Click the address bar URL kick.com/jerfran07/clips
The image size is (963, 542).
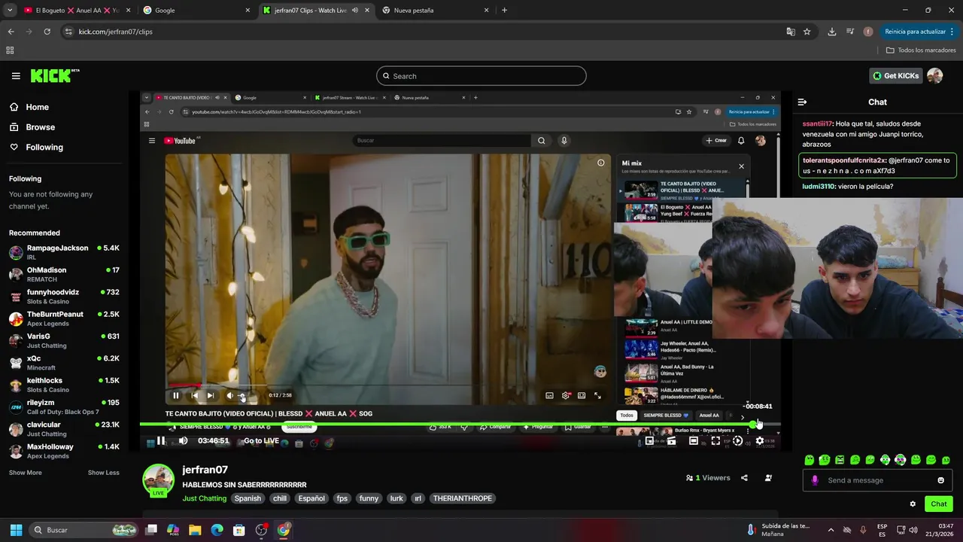[115, 32]
